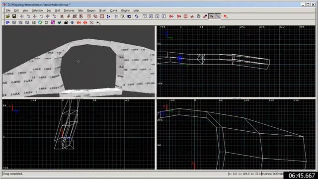This screenshot has width=318, height=179.
Task: Change views with the toolbar icon
Action: (x=116, y=16)
